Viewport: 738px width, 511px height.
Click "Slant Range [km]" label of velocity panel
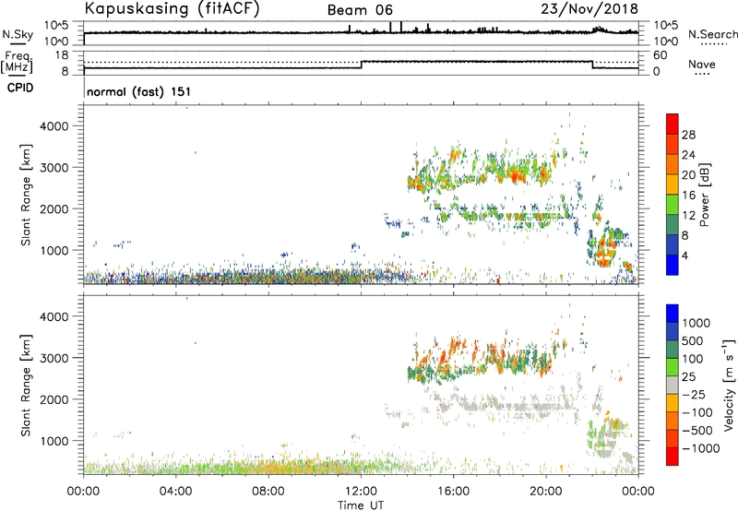[26, 386]
